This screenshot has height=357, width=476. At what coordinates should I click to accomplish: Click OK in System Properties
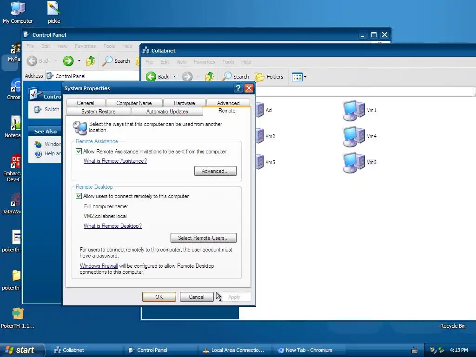159,297
